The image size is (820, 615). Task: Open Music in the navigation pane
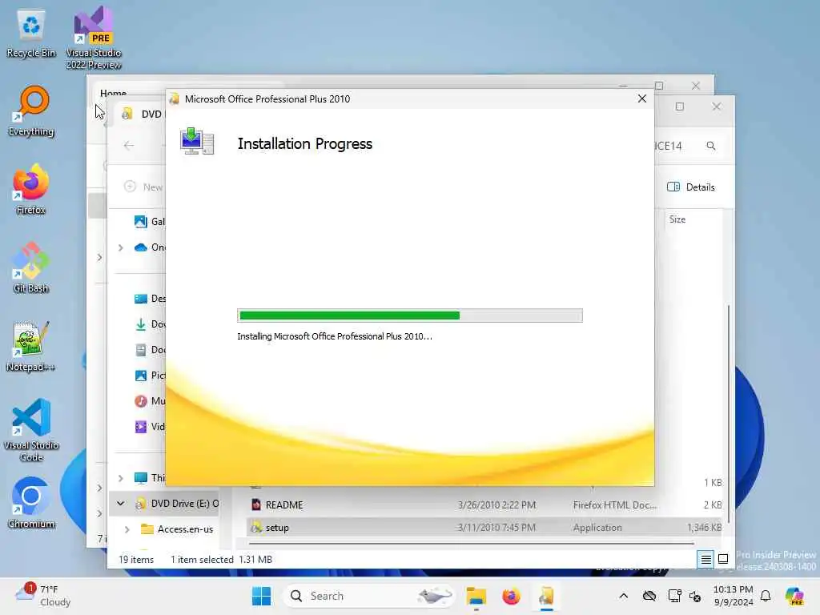[x=150, y=401]
